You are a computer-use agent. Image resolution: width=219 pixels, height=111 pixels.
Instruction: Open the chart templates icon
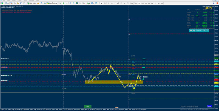click(96, 3)
